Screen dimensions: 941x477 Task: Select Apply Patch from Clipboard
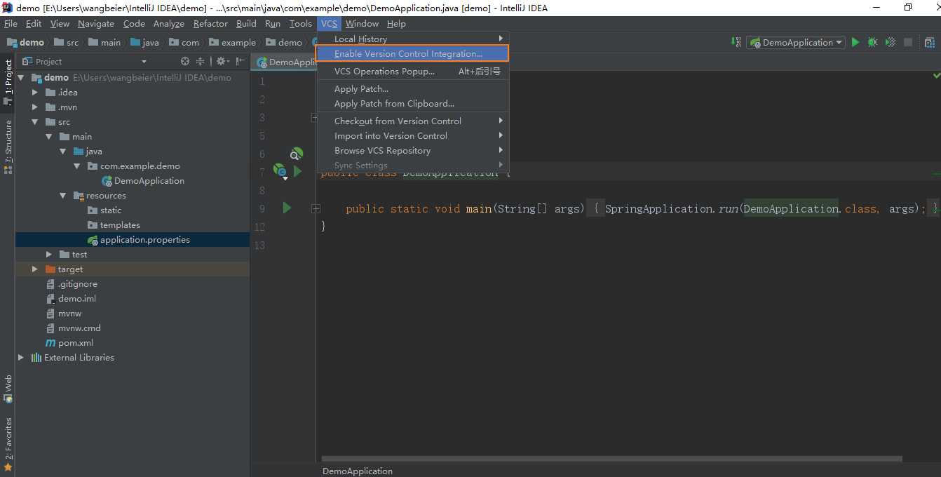point(412,104)
